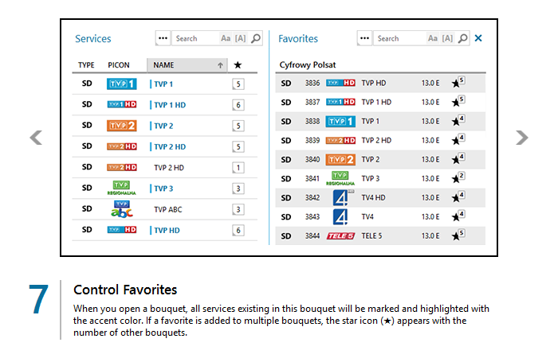Toggle whole word [A] in Services search
The image size is (558, 358).
pyautogui.click(x=241, y=38)
